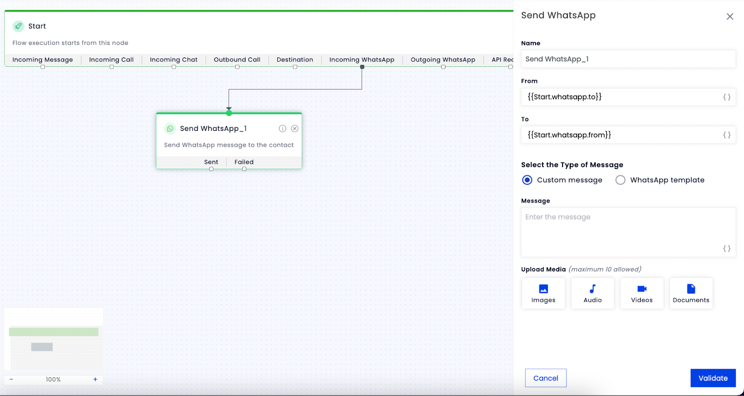Insert variable in To field braces icon
This screenshot has width=744, height=396.
(727, 135)
